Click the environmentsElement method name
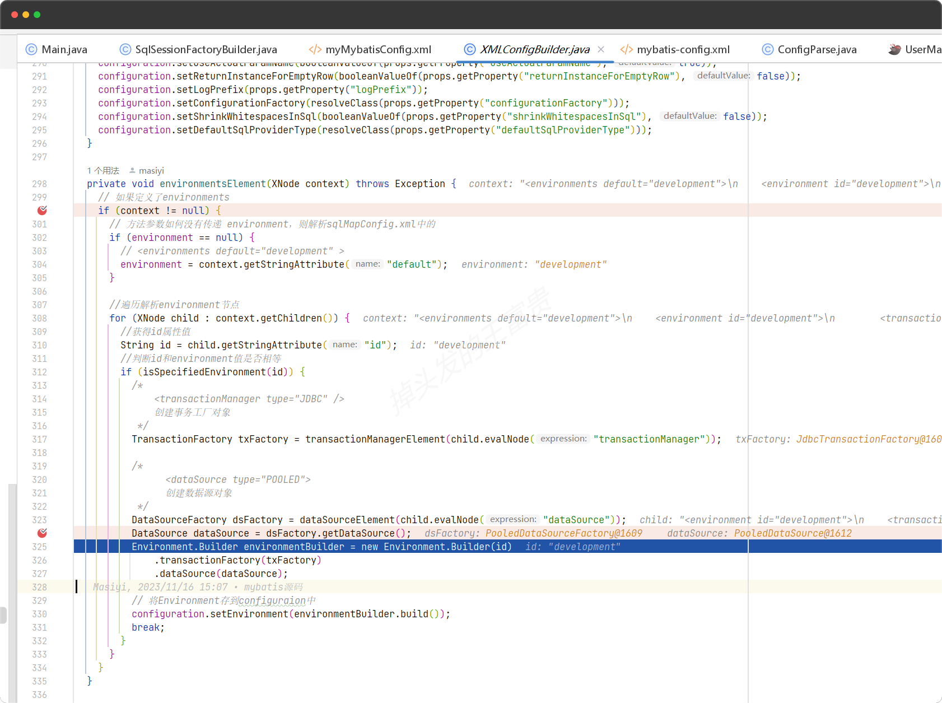The image size is (942, 703). 213,184
